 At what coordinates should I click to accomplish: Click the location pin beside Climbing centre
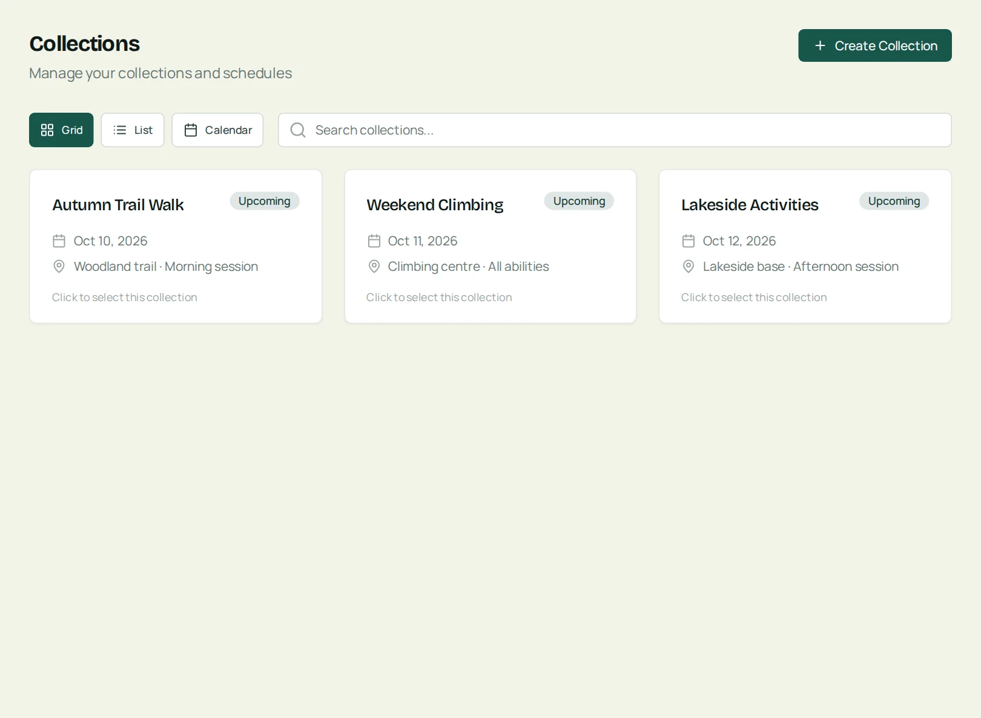coord(374,266)
